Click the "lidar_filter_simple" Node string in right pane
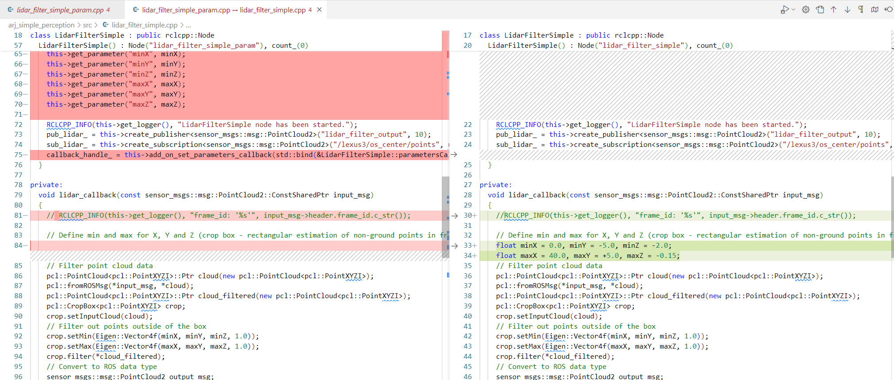Image resolution: width=894 pixels, height=380 pixels. (641, 46)
